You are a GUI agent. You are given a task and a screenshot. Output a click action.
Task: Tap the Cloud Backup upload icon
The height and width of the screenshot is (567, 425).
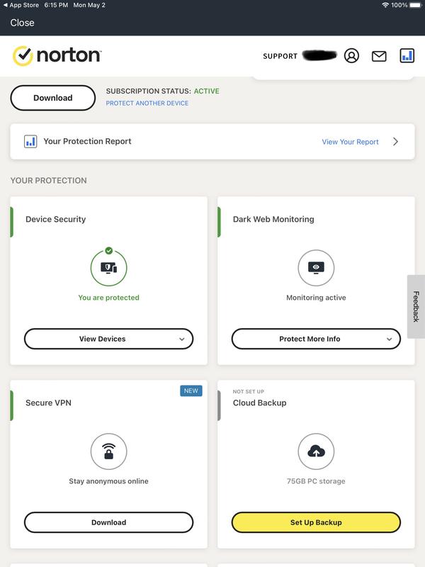[316, 451]
